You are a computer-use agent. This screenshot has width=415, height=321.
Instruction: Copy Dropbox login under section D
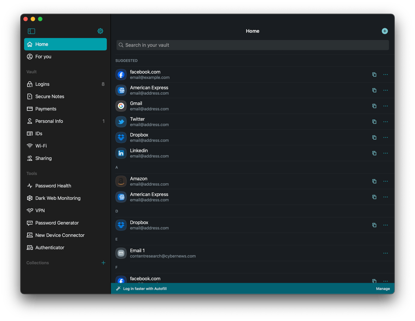(x=374, y=225)
